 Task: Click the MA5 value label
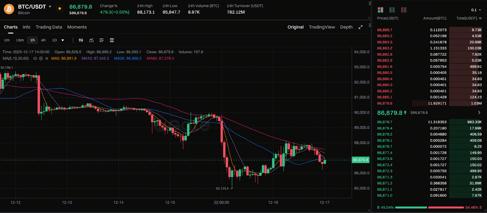tap(64, 58)
